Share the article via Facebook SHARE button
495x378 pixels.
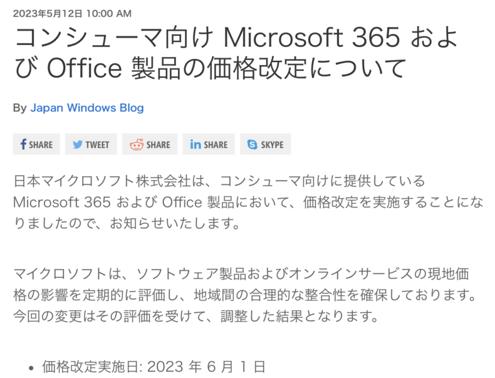point(41,145)
